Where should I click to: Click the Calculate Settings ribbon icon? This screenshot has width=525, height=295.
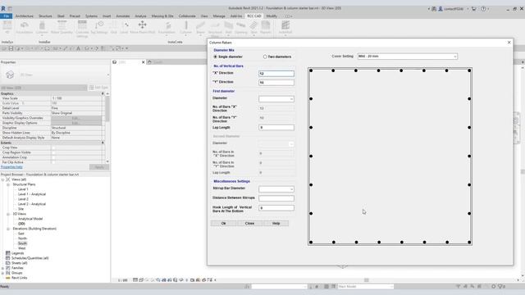[x=82, y=25]
